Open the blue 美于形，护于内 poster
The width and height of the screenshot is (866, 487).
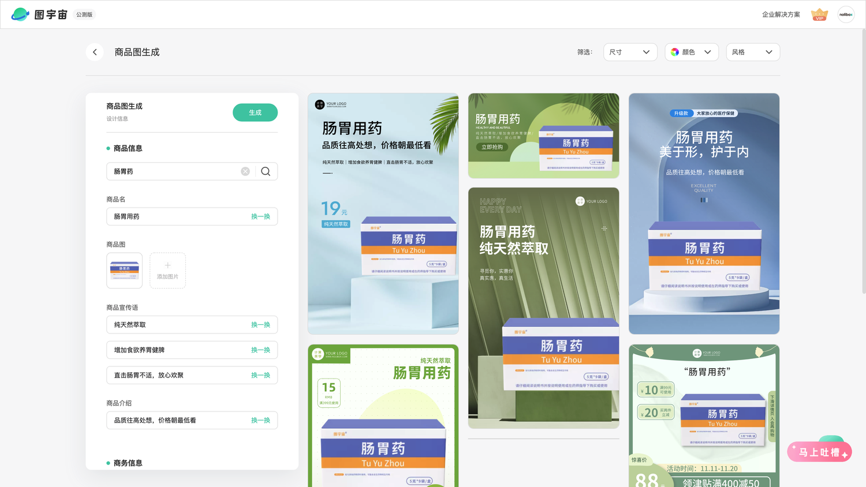point(704,213)
